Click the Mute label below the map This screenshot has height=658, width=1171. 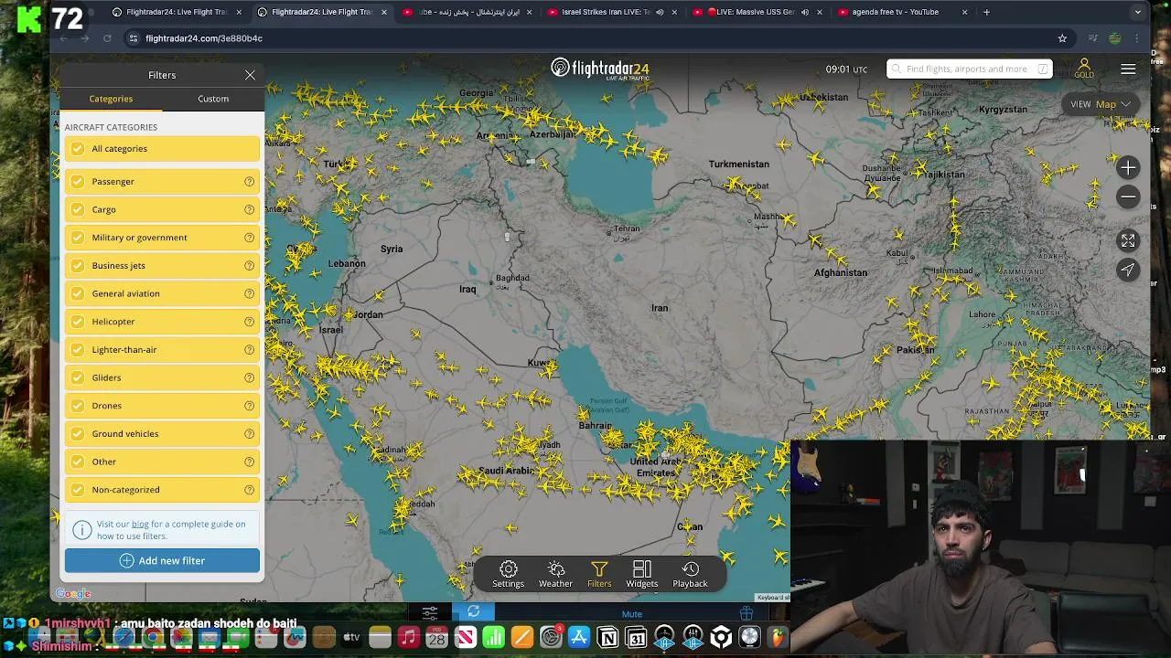pos(632,614)
